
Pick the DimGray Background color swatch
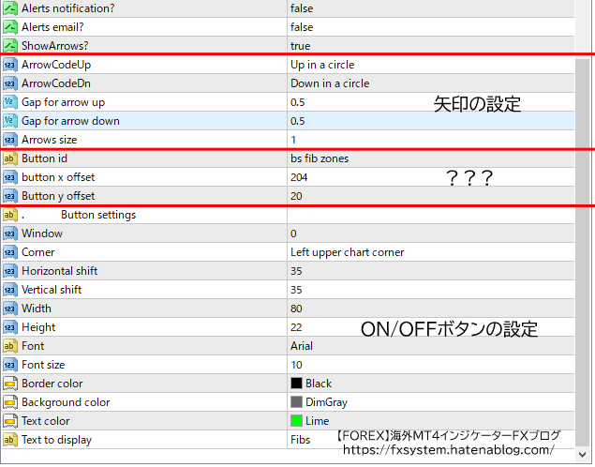[x=296, y=401]
